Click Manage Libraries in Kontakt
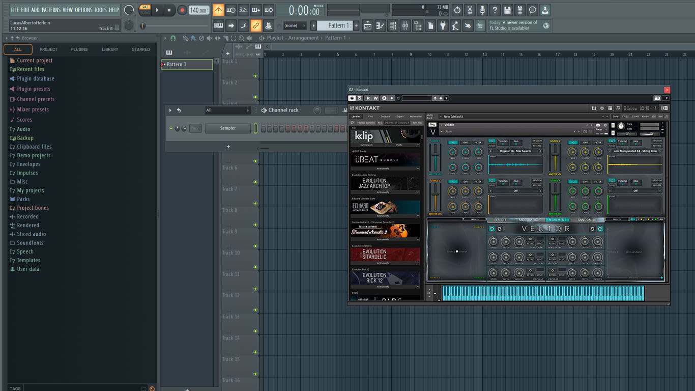Image resolution: width=695 pixels, height=391 pixels. (x=366, y=123)
